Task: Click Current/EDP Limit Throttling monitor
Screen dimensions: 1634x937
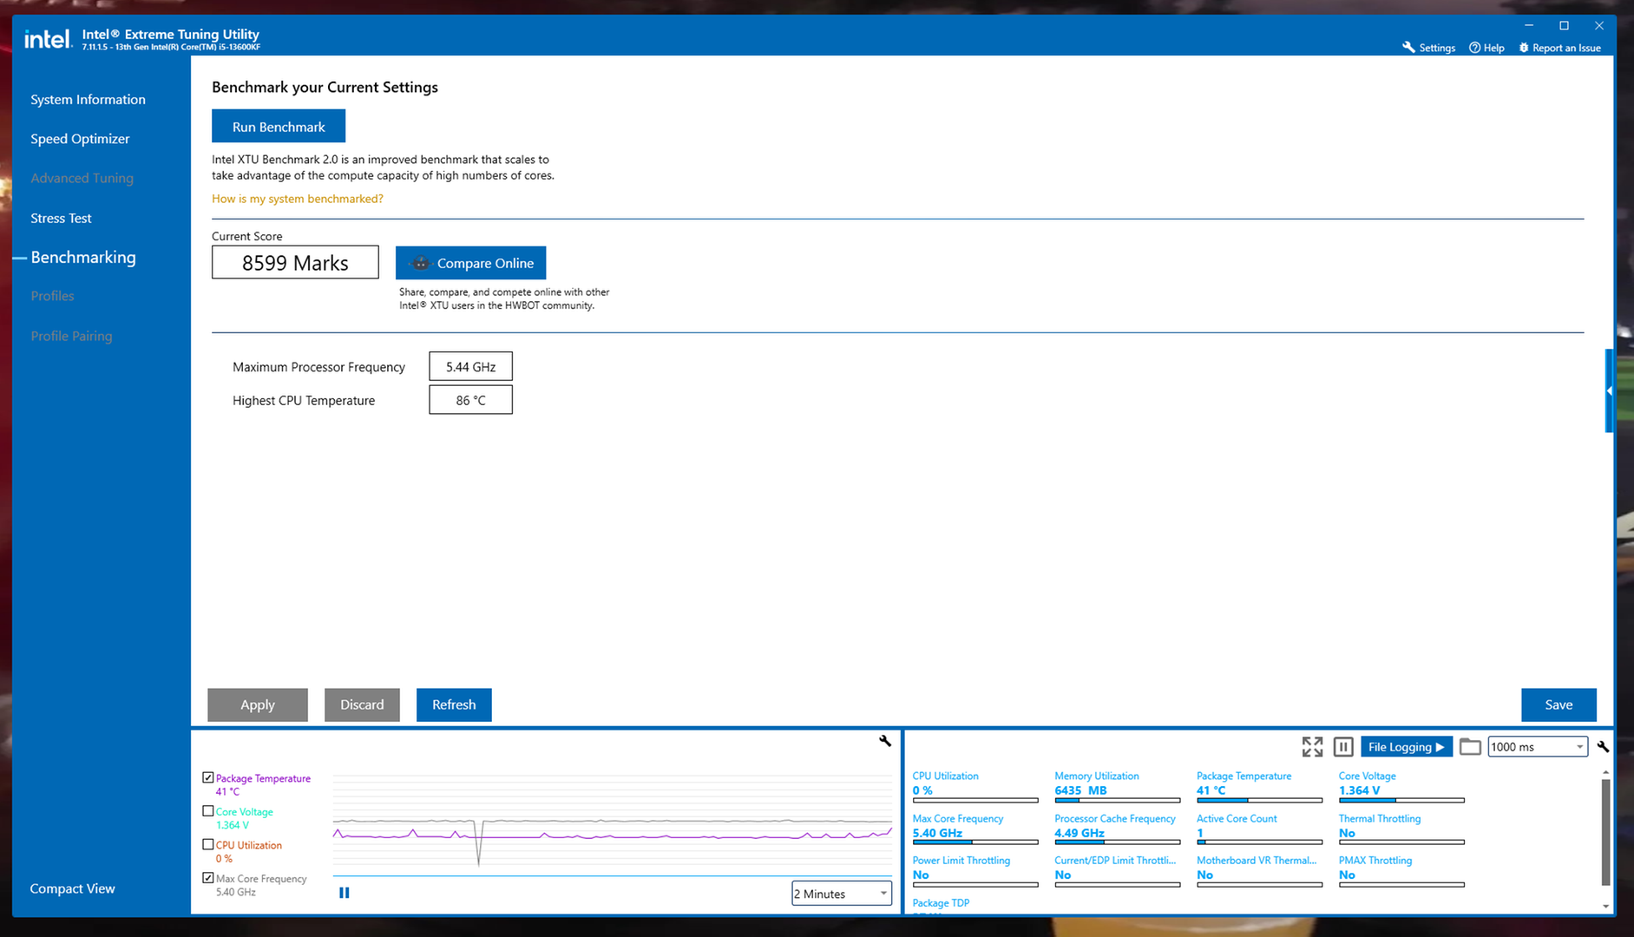Action: [x=1117, y=871]
